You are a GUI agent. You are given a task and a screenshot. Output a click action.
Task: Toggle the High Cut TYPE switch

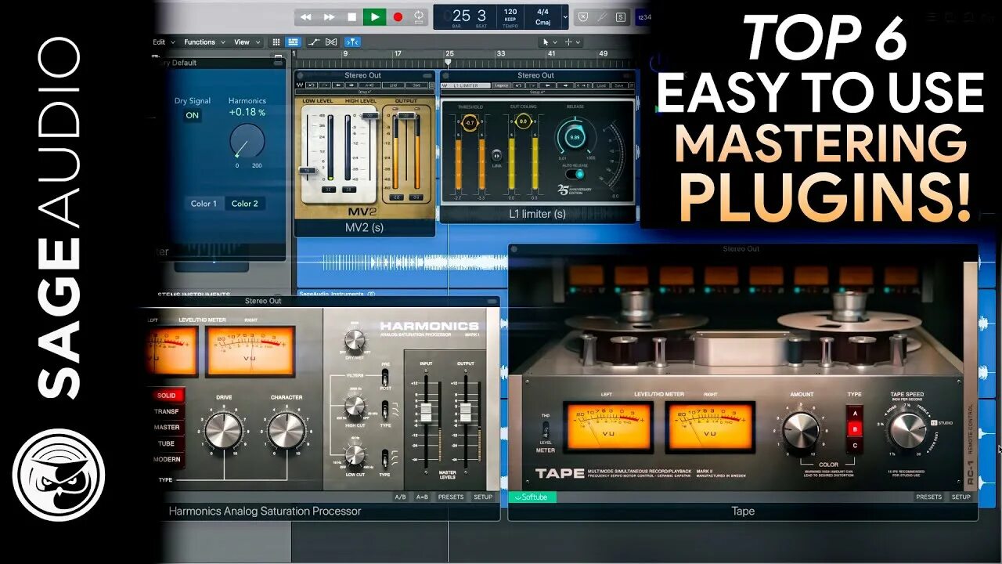coord(386,408)
